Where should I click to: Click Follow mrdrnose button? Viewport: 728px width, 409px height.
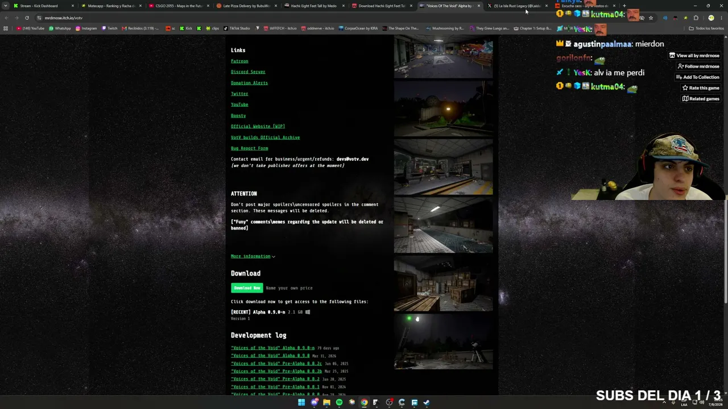click(x=698, y=66)
